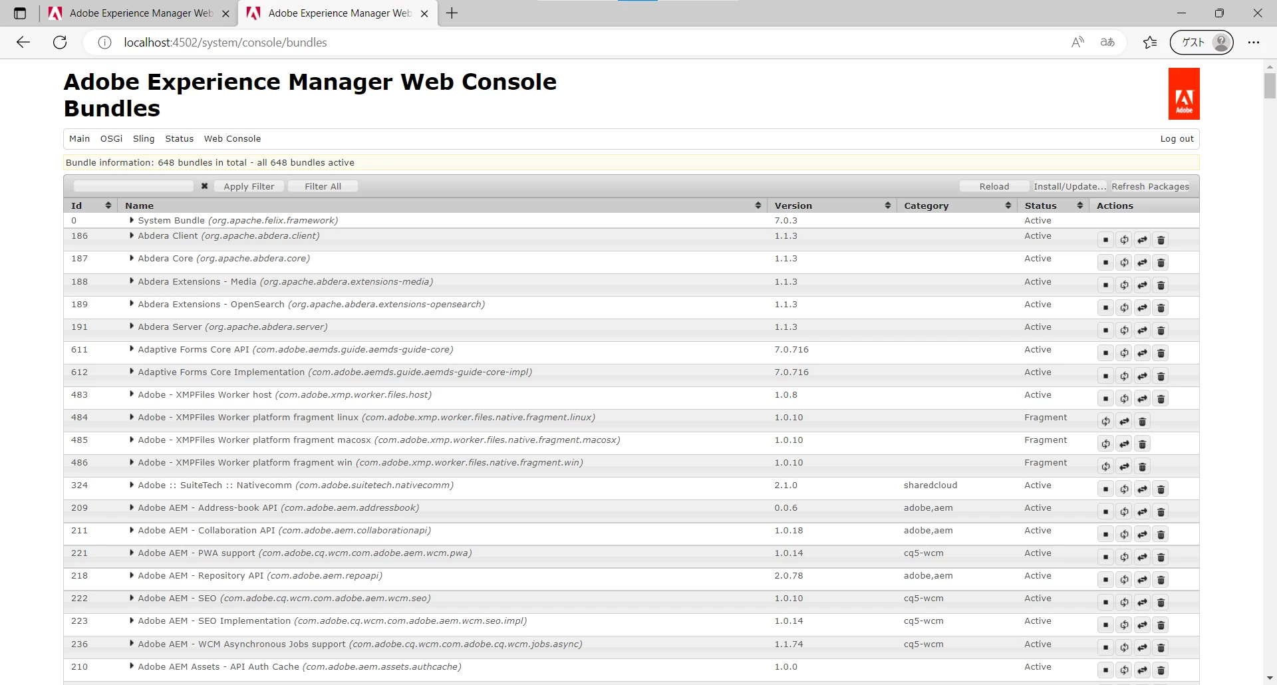The image size is (1277, 685).
Task: Open the Sling menu
Action: click(144, 139)
